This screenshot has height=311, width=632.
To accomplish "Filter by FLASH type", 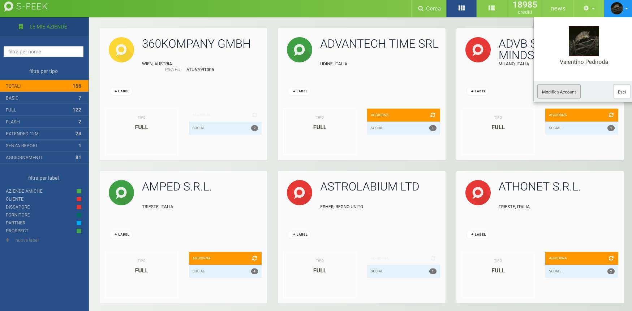I will pos(44,122).
